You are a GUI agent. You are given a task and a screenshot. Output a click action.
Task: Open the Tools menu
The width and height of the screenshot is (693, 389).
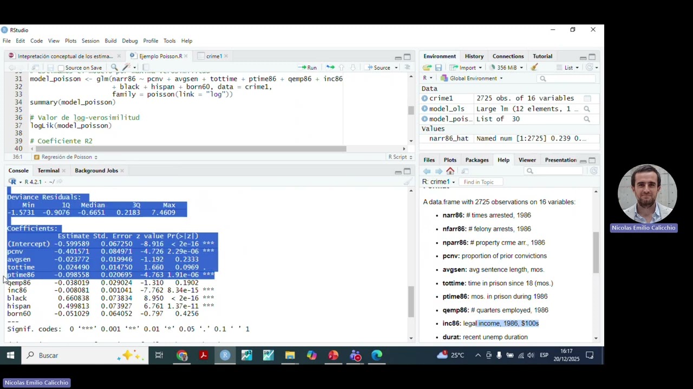point(169,41)
